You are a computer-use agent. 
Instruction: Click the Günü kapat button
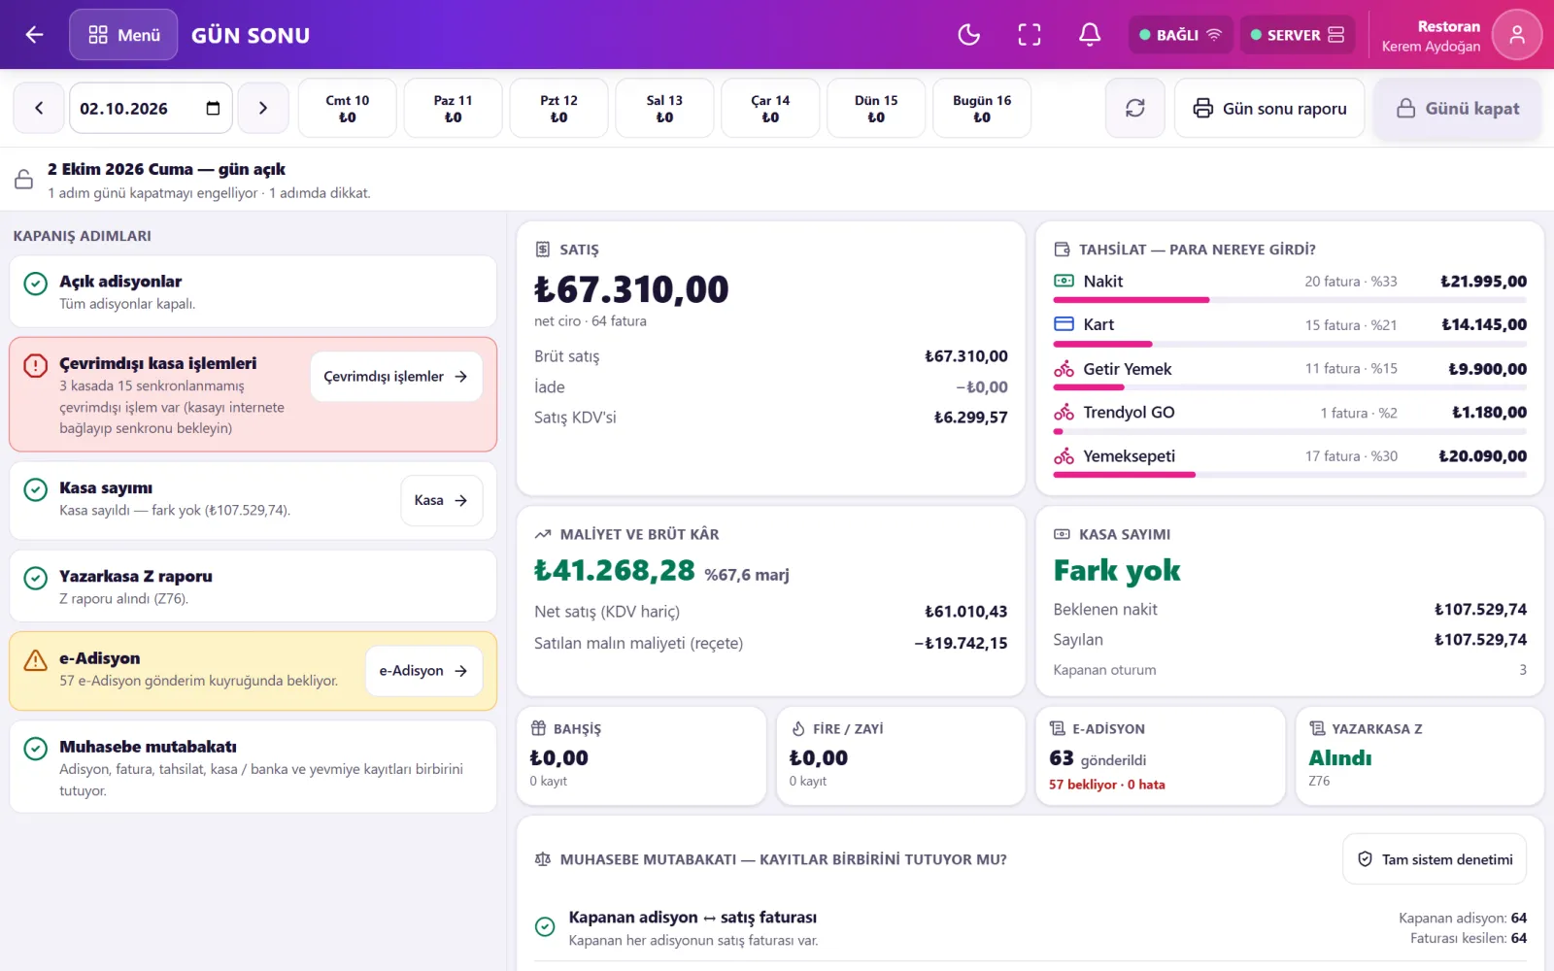tap(1458, 108)
